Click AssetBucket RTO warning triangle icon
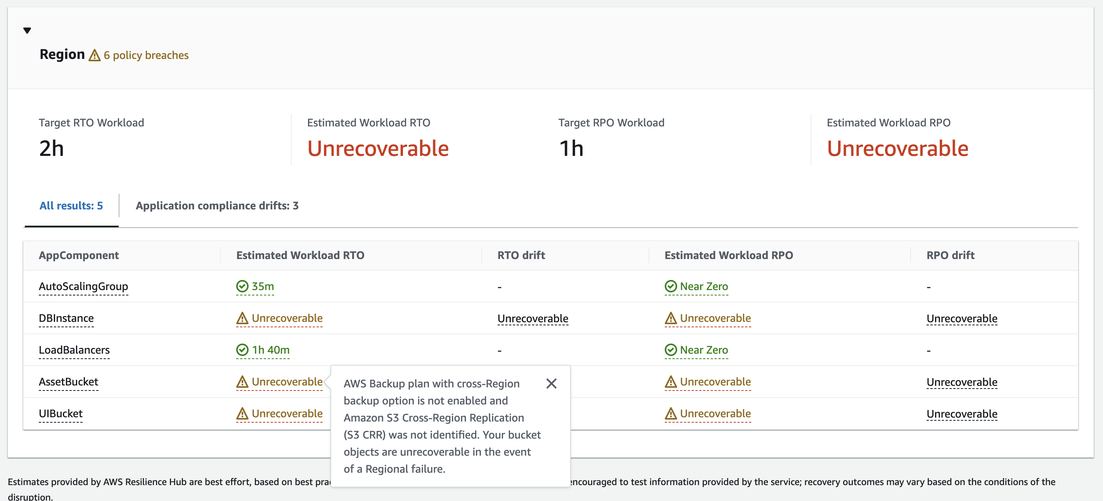This screenshot has width=1103, height=501. coord(242,382)
